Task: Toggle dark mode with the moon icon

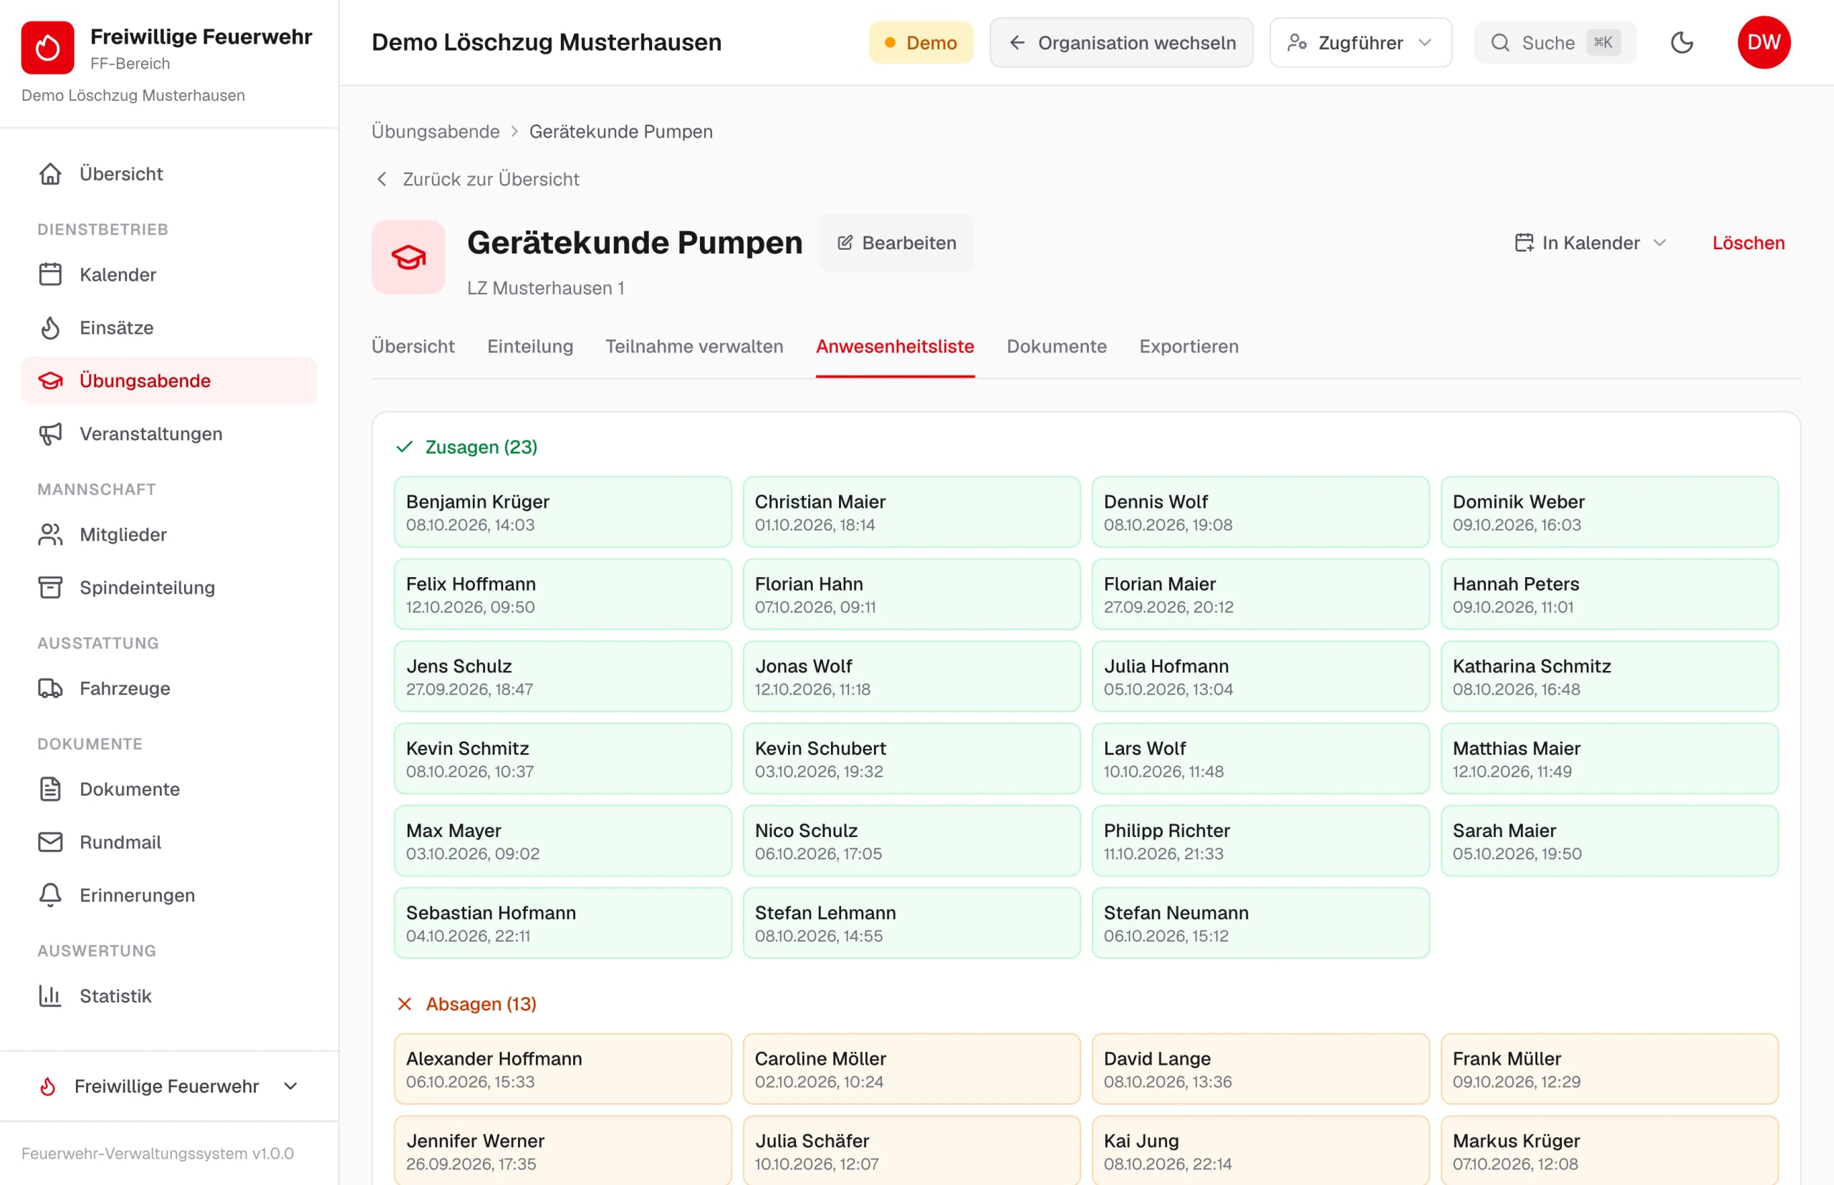Action: pos(1682,42)
